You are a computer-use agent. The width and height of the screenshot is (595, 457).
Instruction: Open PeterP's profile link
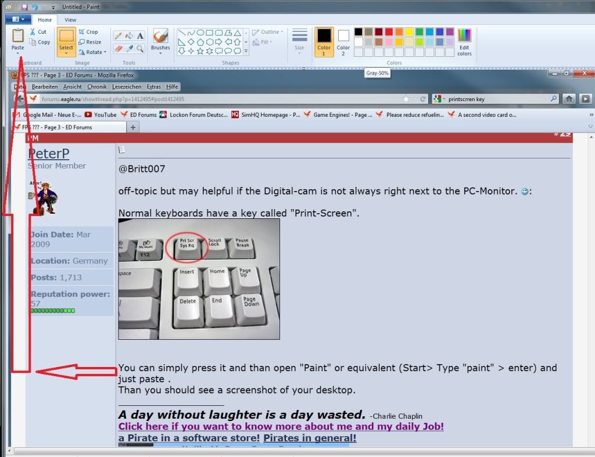pyautogui.click(x=48, y=153)
